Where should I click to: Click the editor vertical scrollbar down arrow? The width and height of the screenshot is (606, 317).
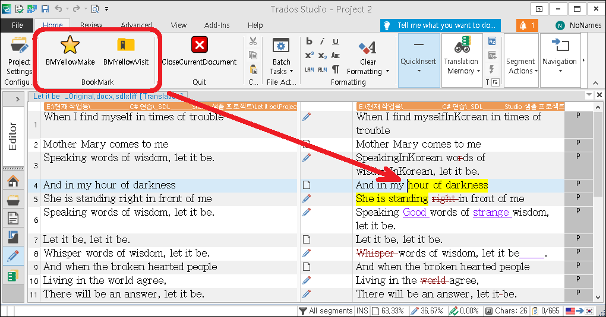[598, 297]
